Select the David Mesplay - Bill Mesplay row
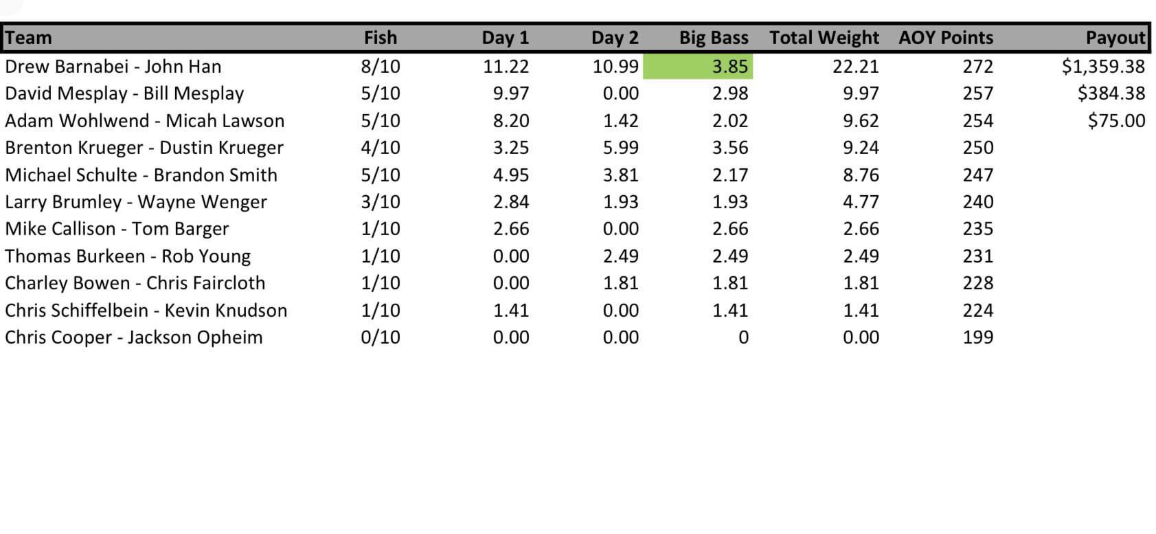This screenshot has width=1156, height=534. [124, 93]
